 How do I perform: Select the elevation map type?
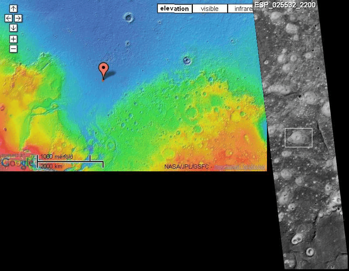[175, 9]
